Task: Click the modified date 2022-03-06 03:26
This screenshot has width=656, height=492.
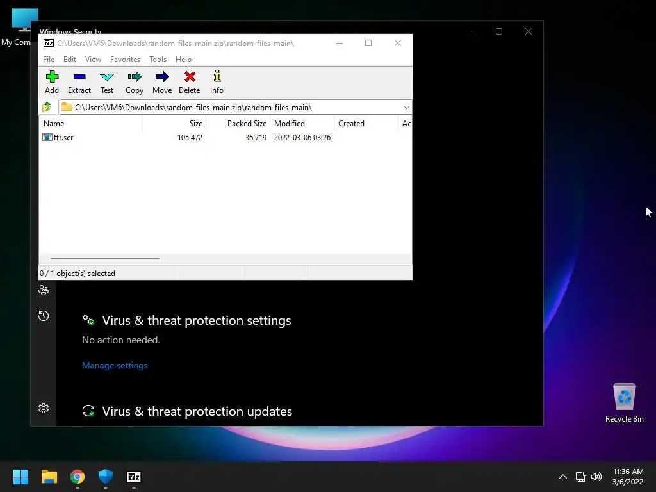Action: click(302, 137)
